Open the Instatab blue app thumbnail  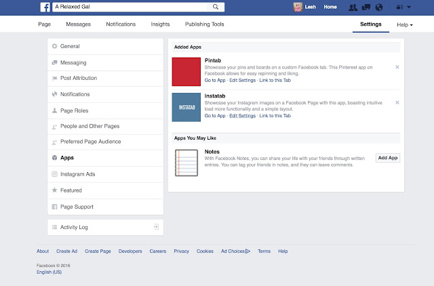click(x=186, y=107)
